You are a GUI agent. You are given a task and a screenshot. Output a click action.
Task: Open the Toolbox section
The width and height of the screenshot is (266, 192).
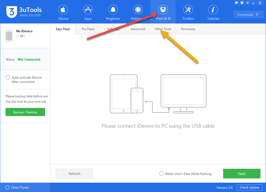pyautogui.click(x=188, y=13)
